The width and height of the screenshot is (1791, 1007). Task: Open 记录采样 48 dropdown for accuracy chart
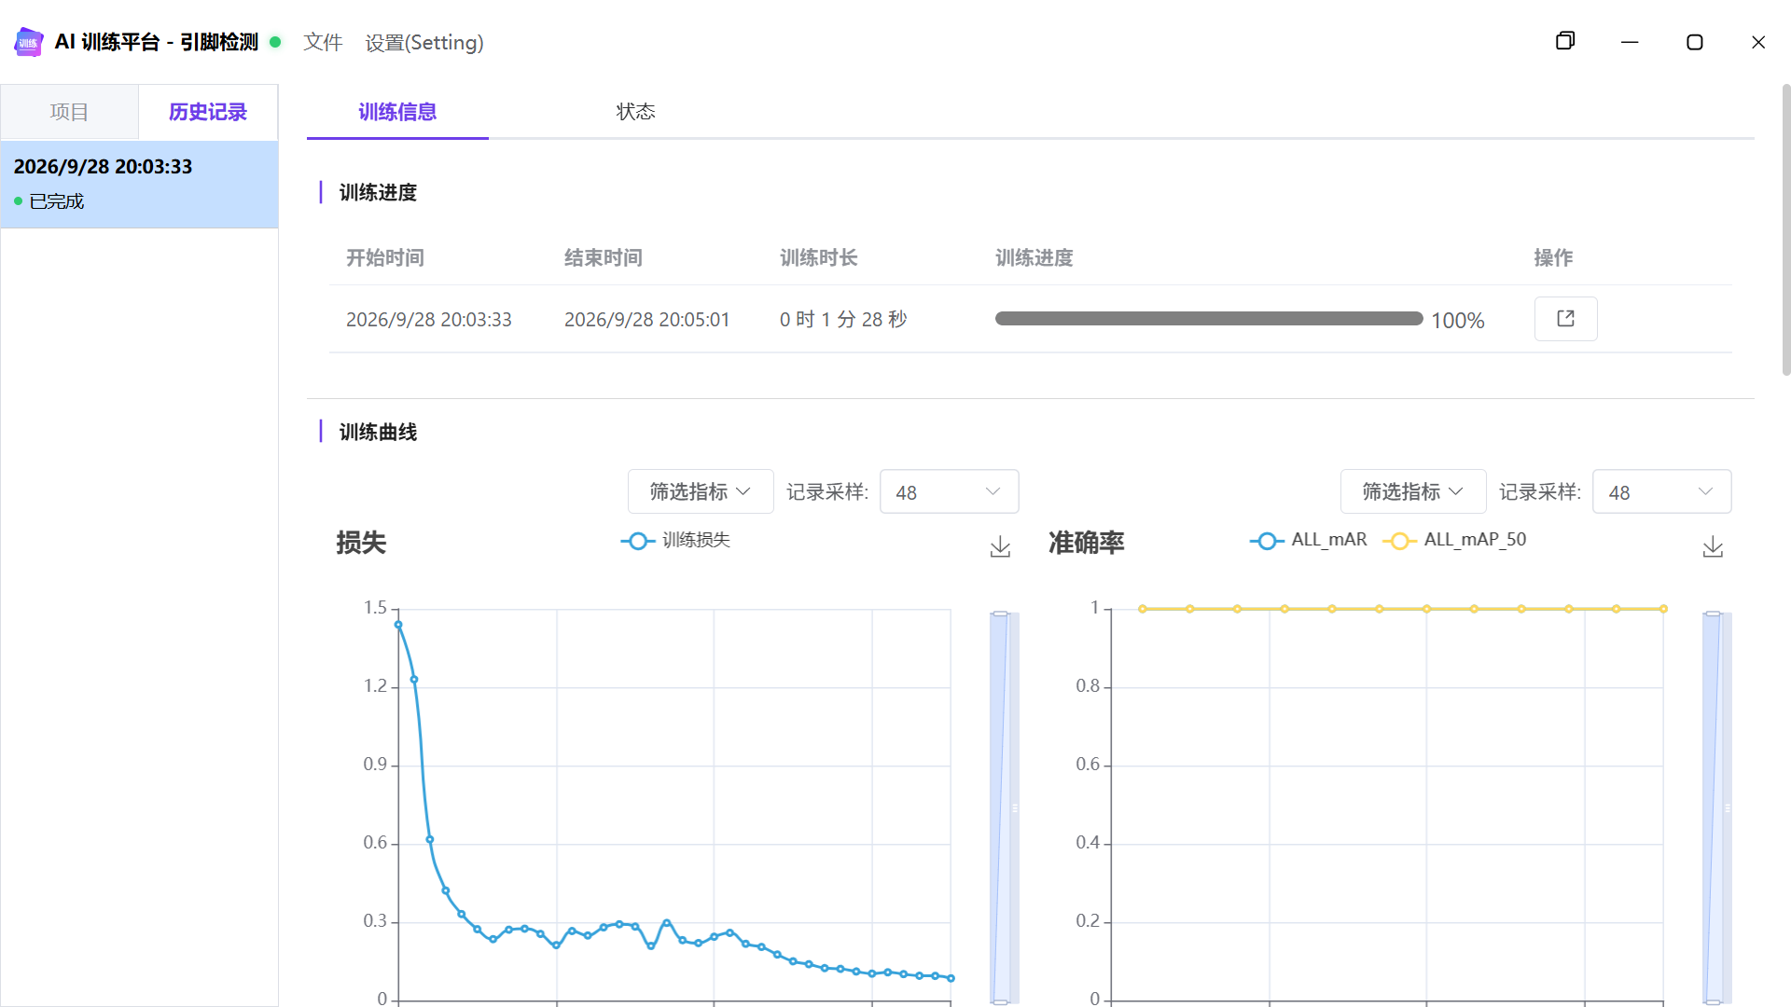(1661, 491)
